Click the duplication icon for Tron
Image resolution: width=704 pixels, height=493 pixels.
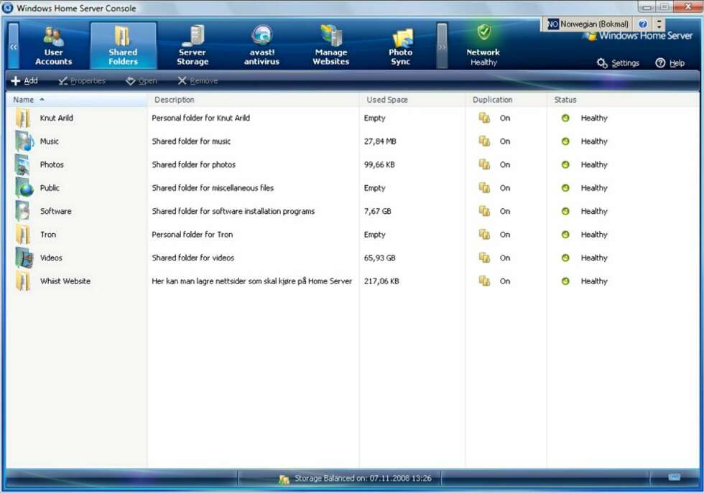coord(484,235)
